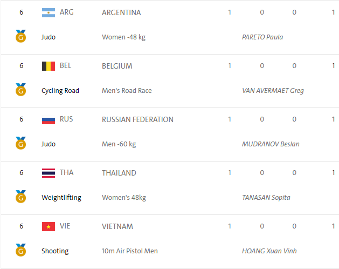The image size is (339, 269).
Task: Click the Russian Federation flag icon
Action: click(x=49, y=119)
